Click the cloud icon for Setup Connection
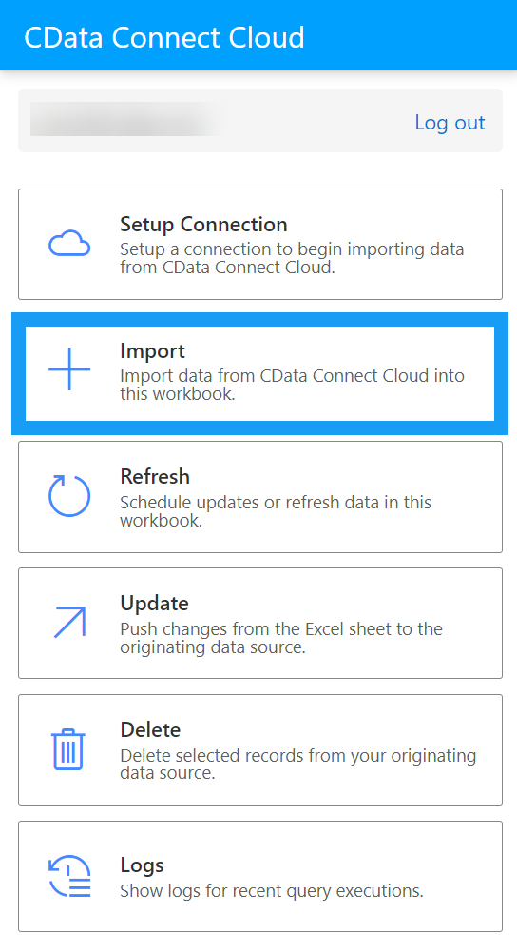 point(69,244)
